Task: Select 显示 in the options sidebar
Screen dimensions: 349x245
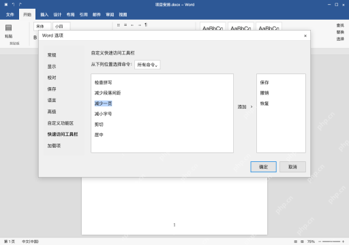Action: tap(52, 67)
